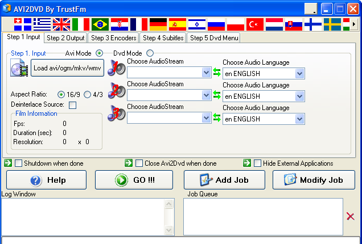Image resolution: width=362 pixels, height=244 pixels.
Task: Click Log Window scrollbar up arrow
Action: tap(169, 204)
